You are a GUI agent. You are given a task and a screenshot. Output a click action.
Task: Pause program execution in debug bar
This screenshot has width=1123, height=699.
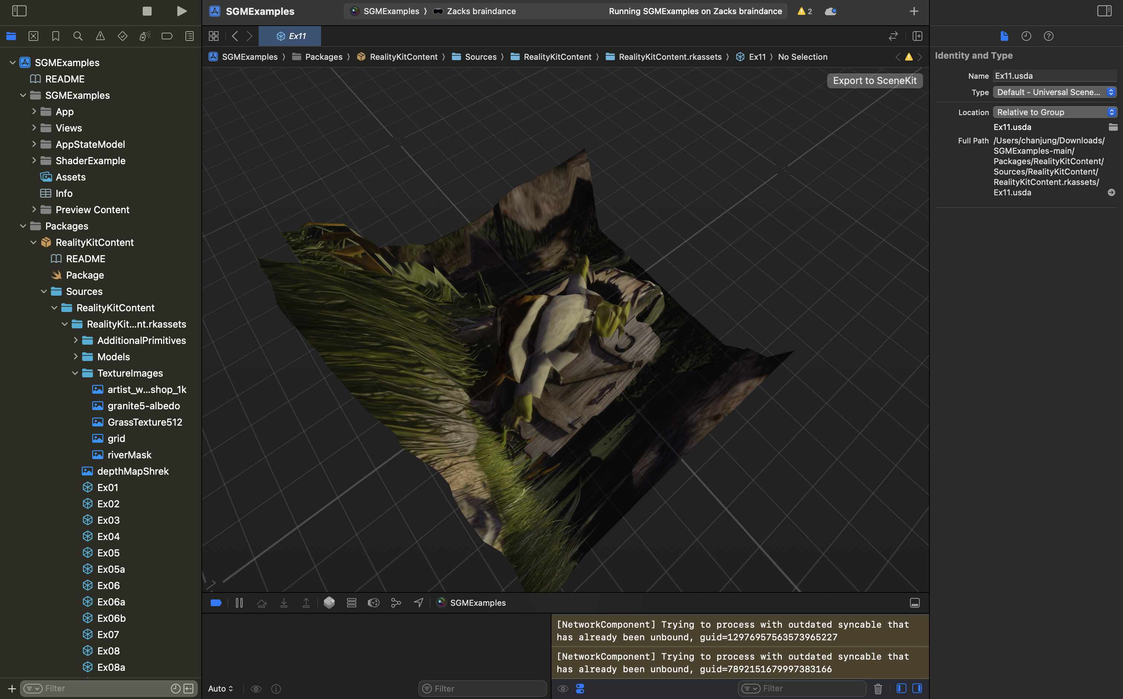(x=239, y=603)
